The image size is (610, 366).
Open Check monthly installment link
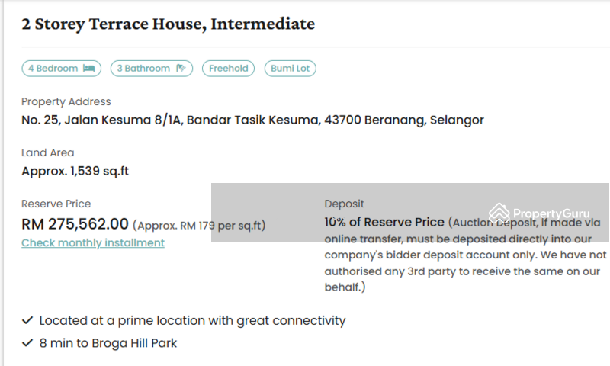(x=93, y=242)
